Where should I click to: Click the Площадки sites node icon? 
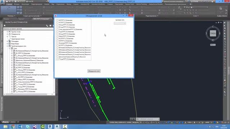point(10,41)
